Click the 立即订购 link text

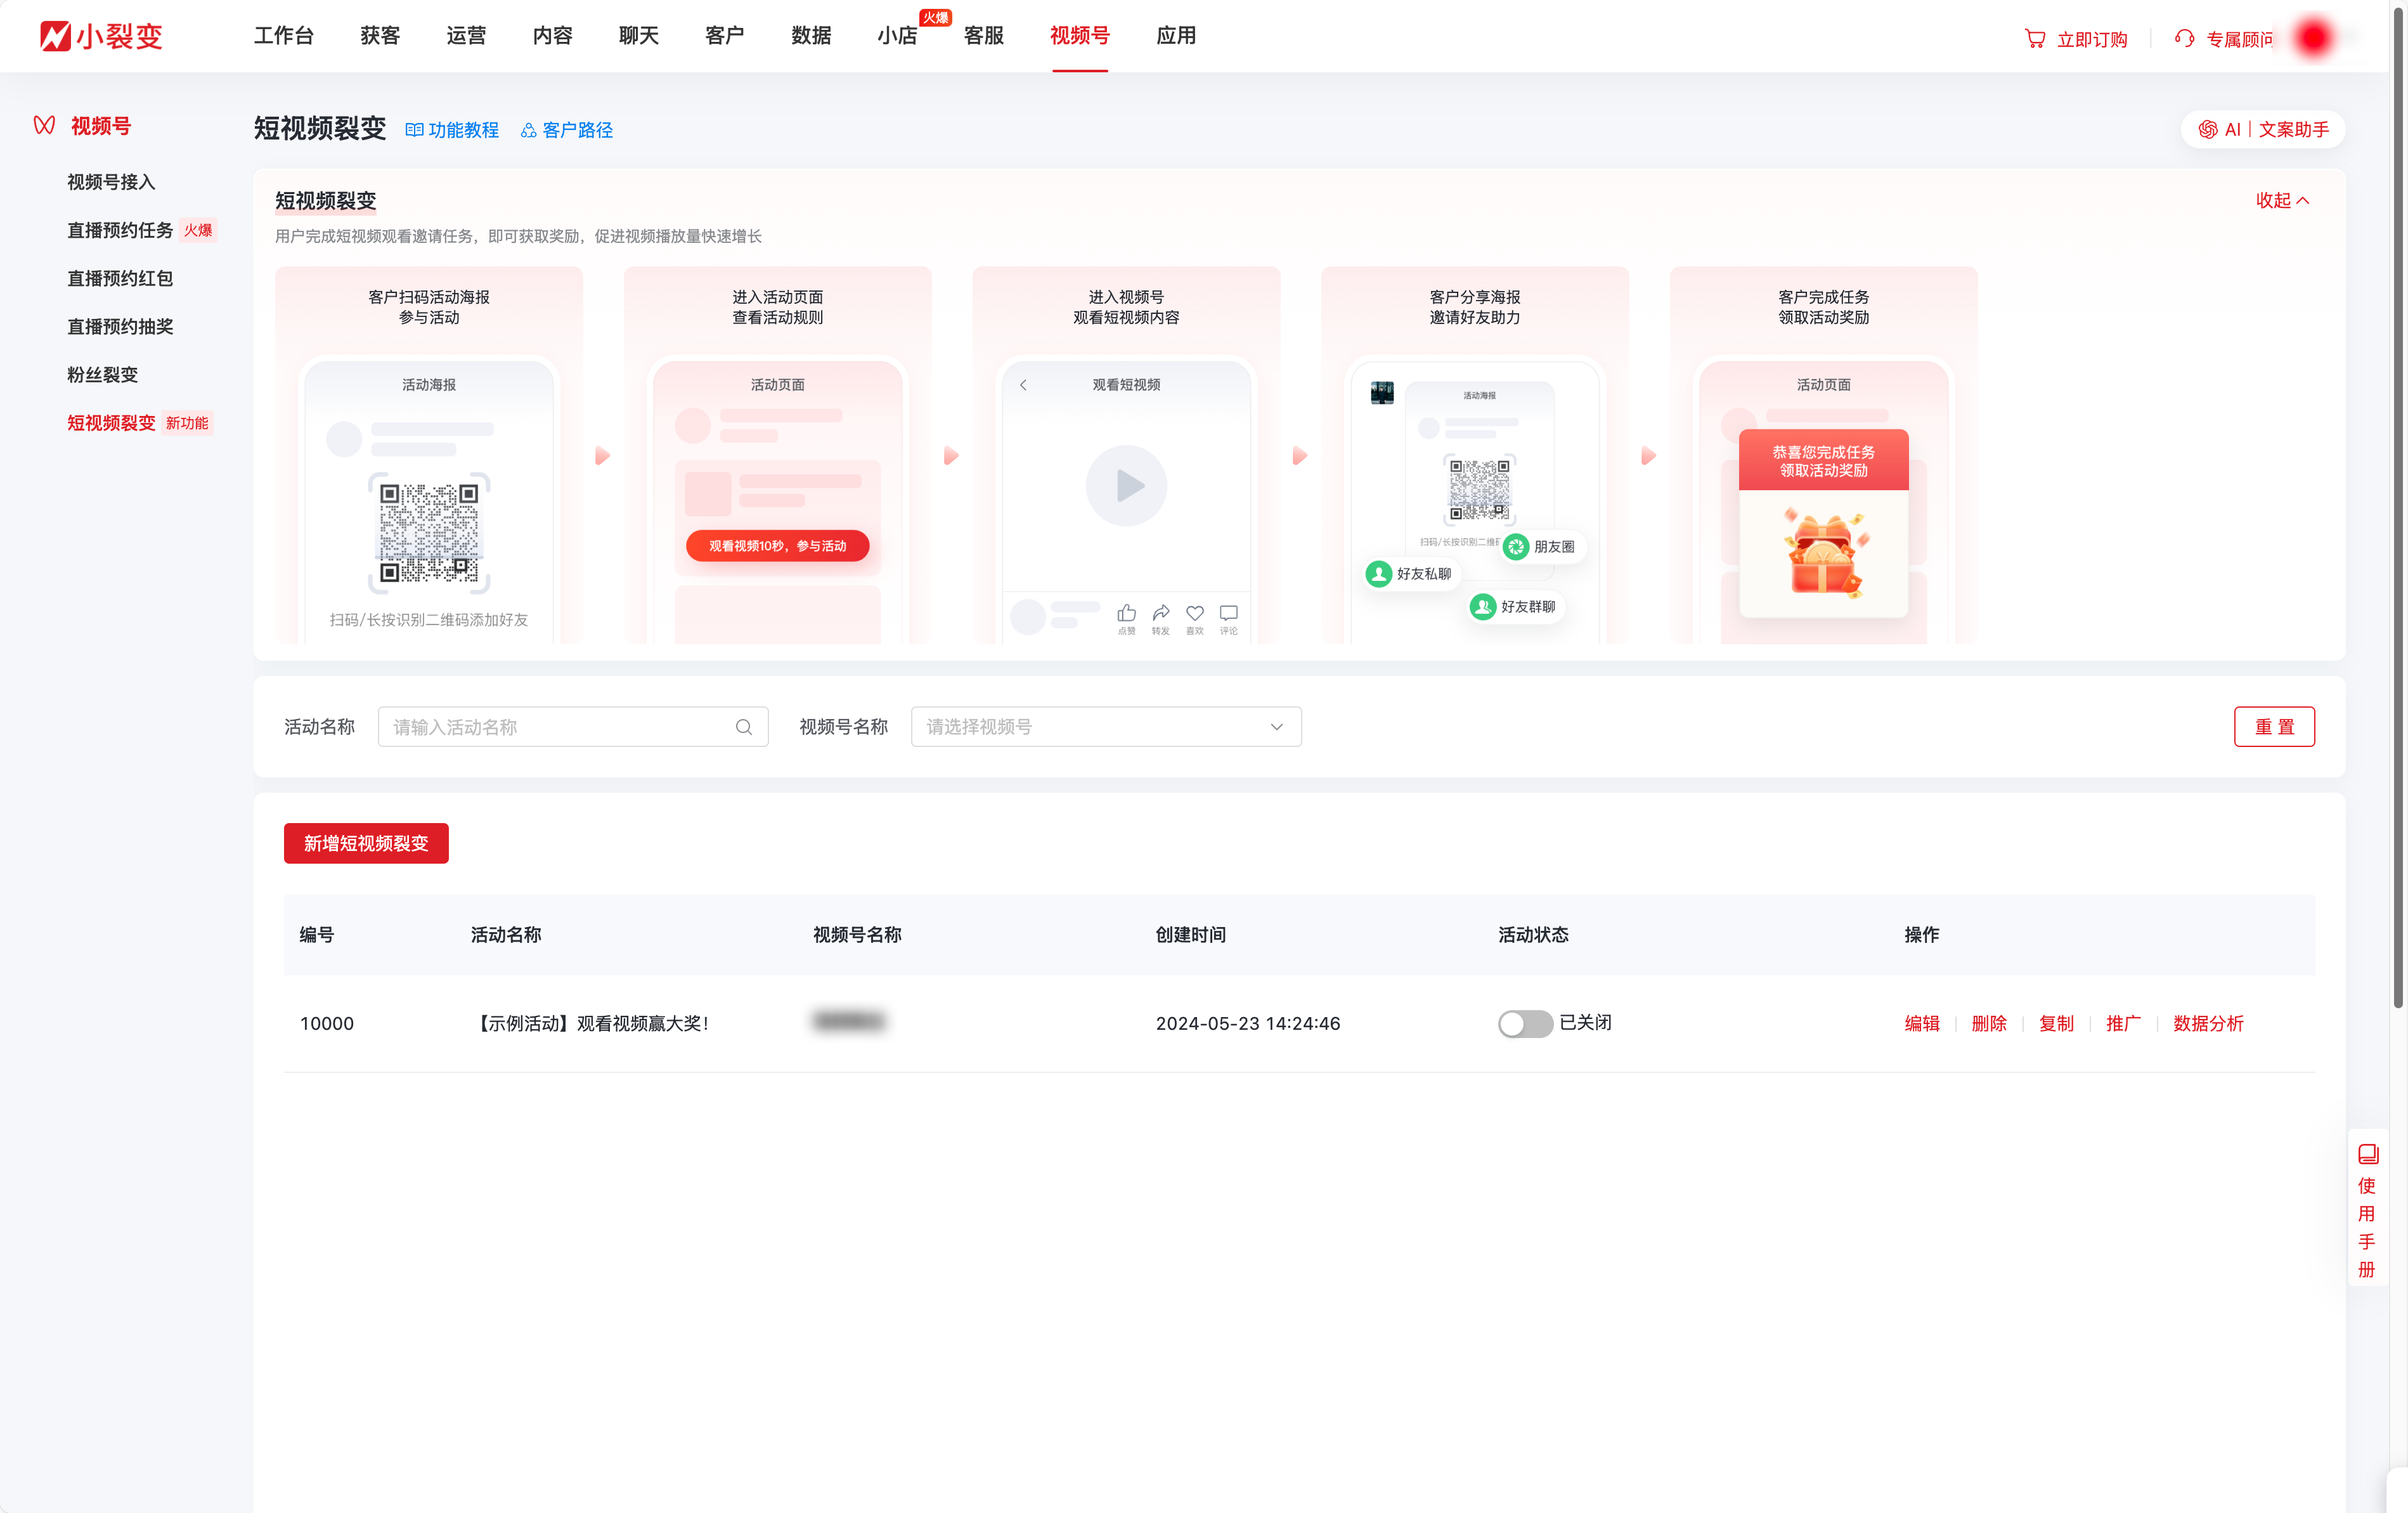click(x=2092, y=39)
